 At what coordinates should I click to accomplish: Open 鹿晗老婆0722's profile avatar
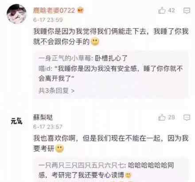[16, 14]
